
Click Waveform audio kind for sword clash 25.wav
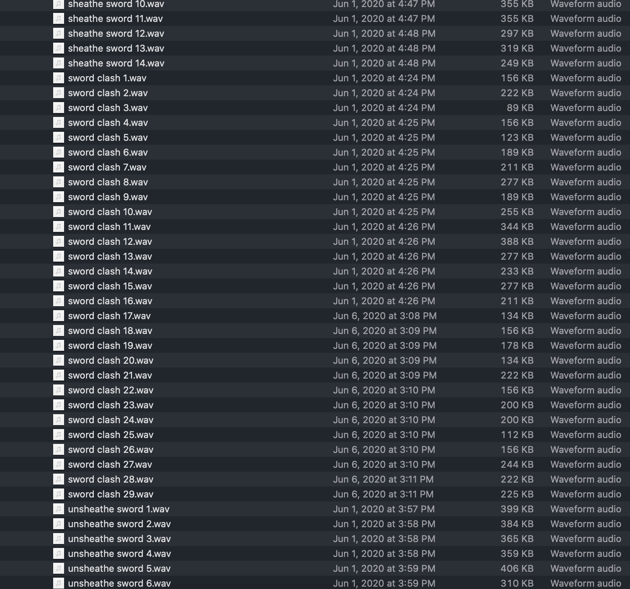(586, 435)
